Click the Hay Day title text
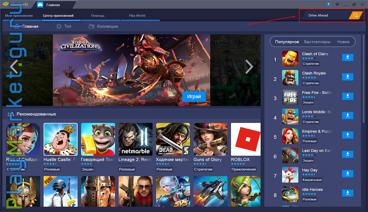 tap(310, 170)
